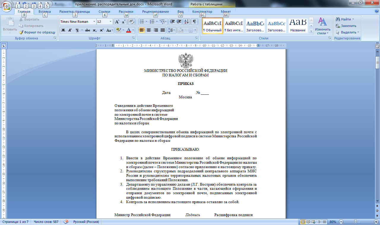Screen dimensions: 380x225
Task: Click the Вставить paste clipboard icon
Action: pyautogui.click(x=10, y=22)
